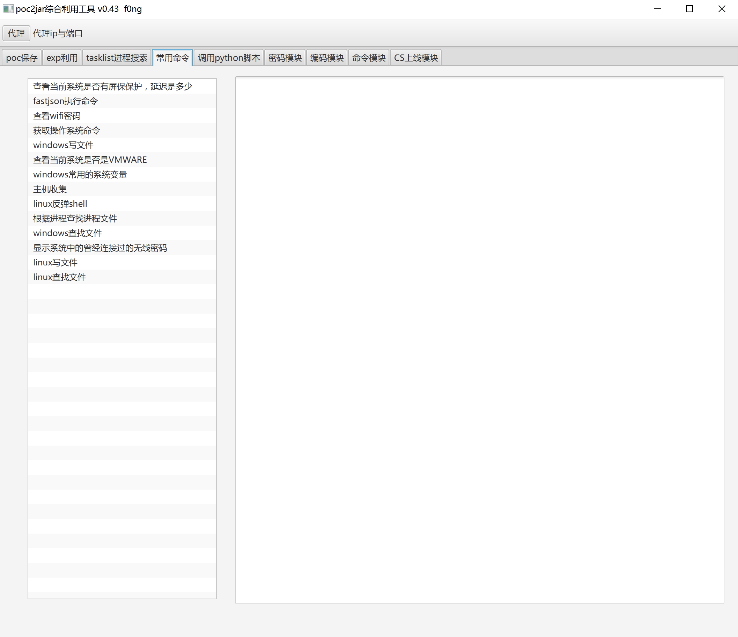Select windows写文件 list item
Viewport: 738px width, 637px height.
pos(64,145)
